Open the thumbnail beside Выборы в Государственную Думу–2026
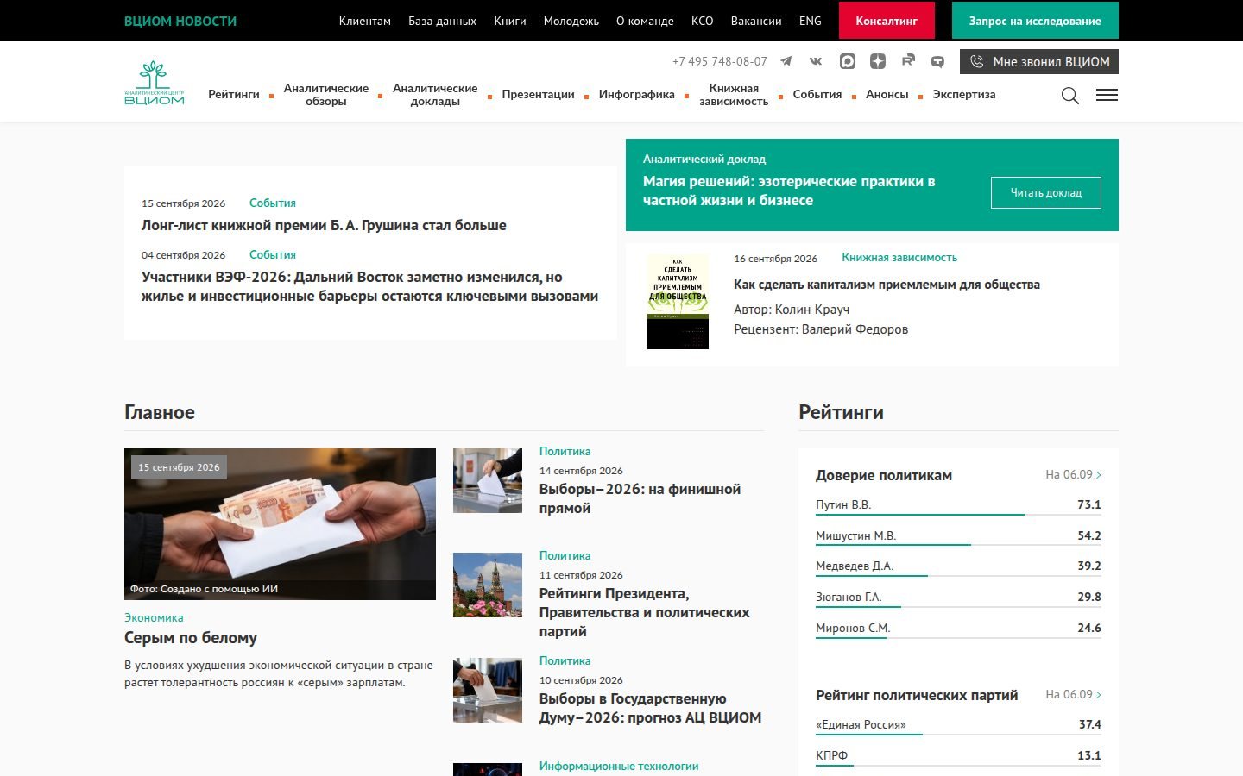Viewport: 1243px width, 776px height. tap(488, 690)
